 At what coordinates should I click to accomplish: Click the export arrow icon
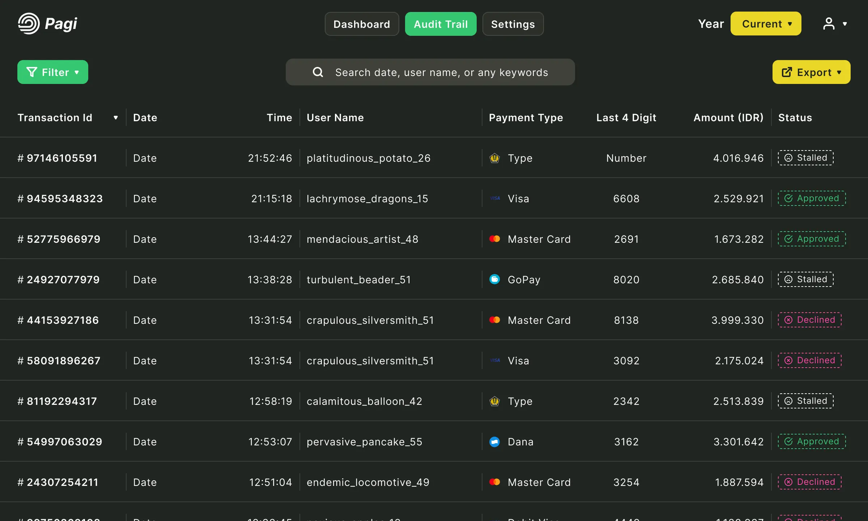pos(787,72)
